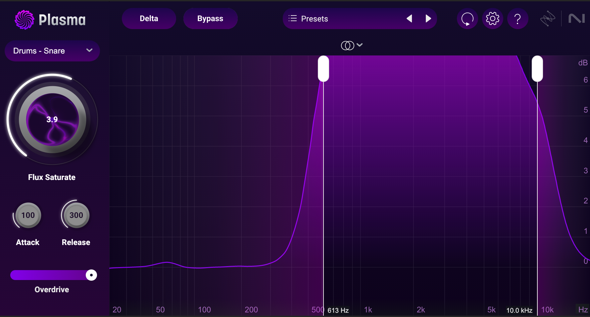This screenshot has width=590, height=317.
Task: Click the Native Instruments logo icon
Action: tap(576, 18)
